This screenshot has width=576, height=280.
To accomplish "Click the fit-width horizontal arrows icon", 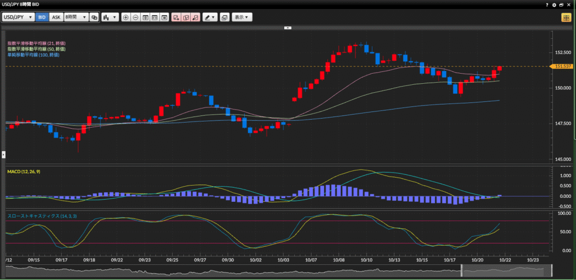I will click(x=155, y=17).
